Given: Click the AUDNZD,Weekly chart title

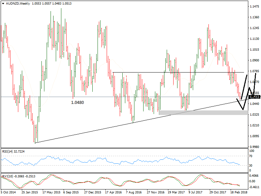Looking at the screenshot, I should point(18,4).
